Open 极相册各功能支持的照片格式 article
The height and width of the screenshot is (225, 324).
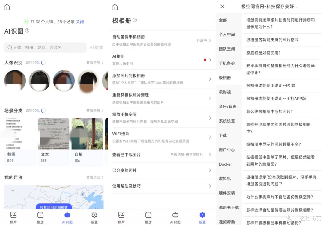[x=272, y=40]
